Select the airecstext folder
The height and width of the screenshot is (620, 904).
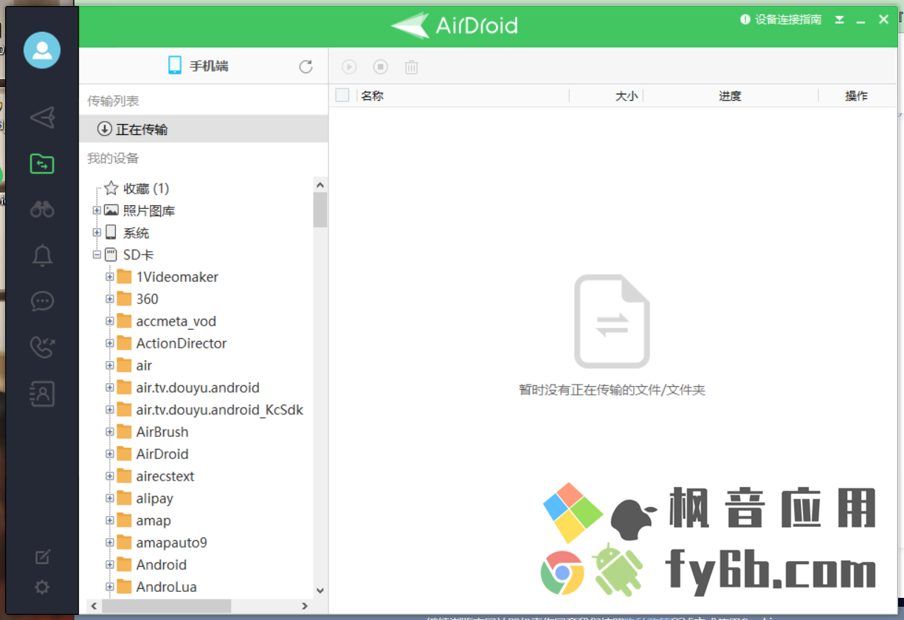[x=165, y=476]
